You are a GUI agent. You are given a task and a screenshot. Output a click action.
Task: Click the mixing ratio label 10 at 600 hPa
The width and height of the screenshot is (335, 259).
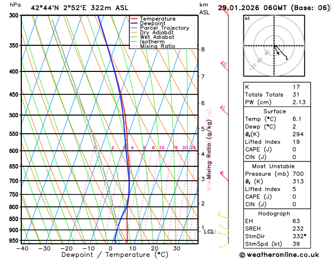(162, 148)
